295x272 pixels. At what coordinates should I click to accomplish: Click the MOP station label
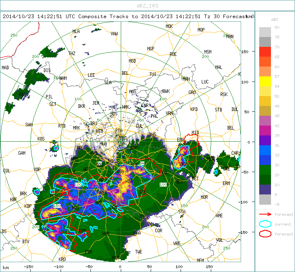pos(201,30)
